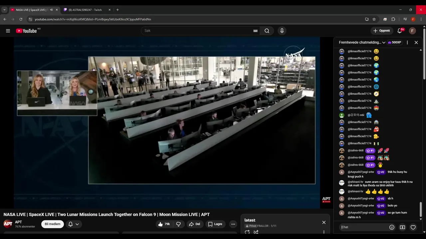
Task: Click the browser address bar URL
Action: pyautogui.click(x=93, y=19)
